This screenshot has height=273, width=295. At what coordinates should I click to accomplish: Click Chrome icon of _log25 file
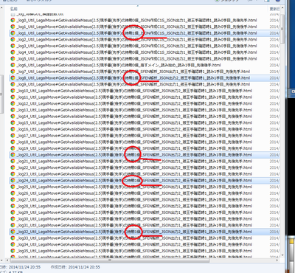coord(13,187)
